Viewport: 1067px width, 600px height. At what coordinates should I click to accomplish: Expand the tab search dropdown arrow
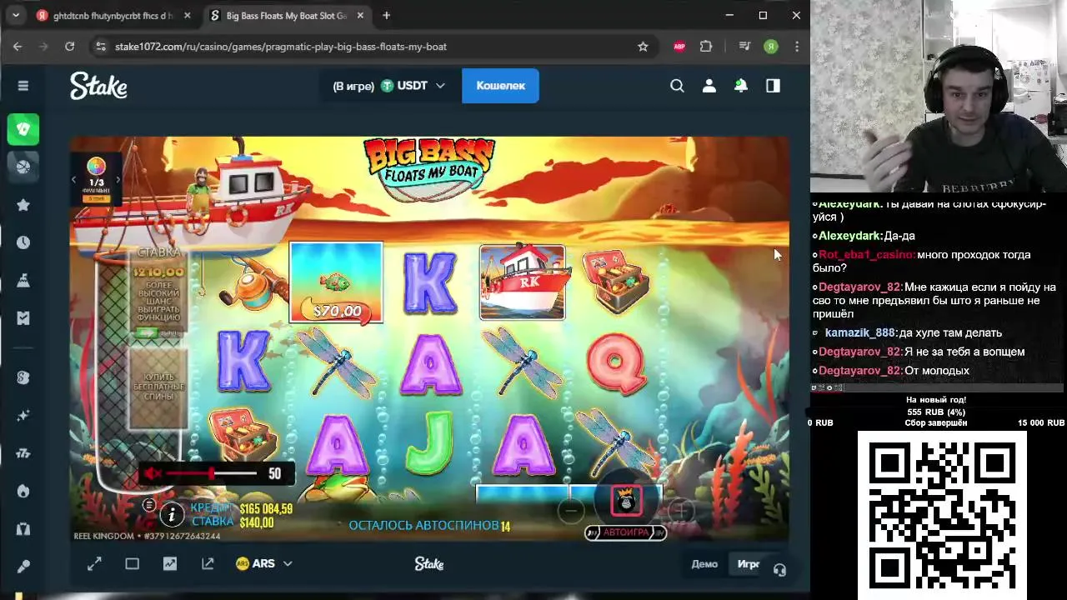point(15,16)
